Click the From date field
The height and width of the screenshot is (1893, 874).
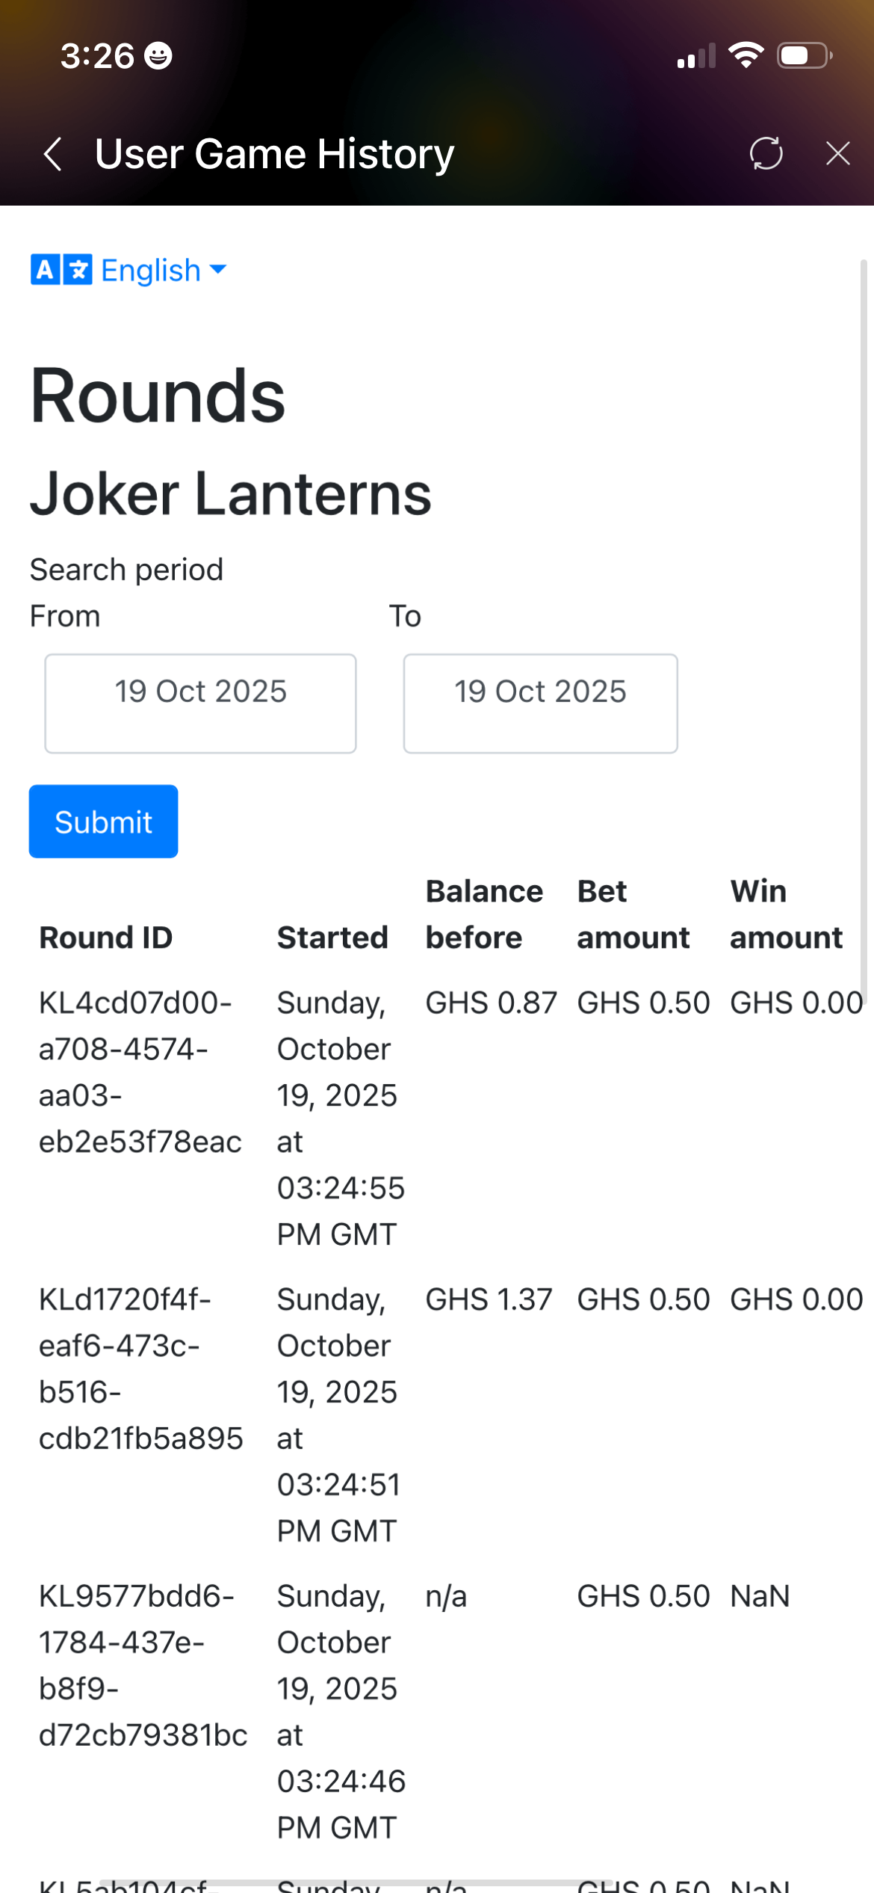[200, 703]
